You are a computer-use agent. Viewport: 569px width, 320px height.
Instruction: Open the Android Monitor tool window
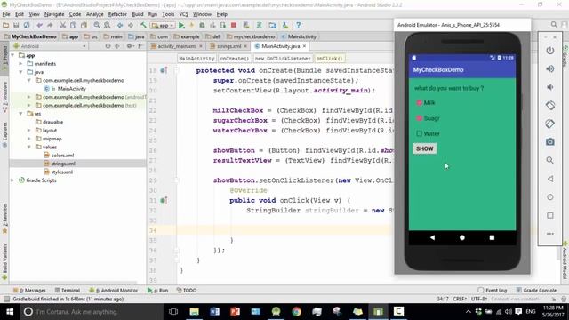click(x=114, y=291)
